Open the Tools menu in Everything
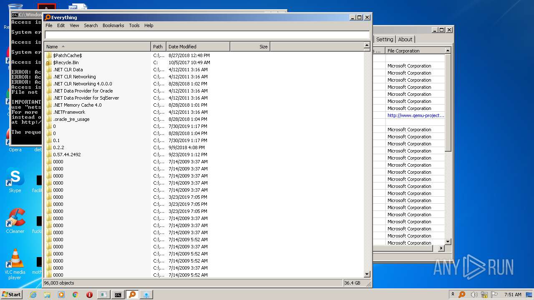The height and width of the screenshot is (300, 534). 134,25
